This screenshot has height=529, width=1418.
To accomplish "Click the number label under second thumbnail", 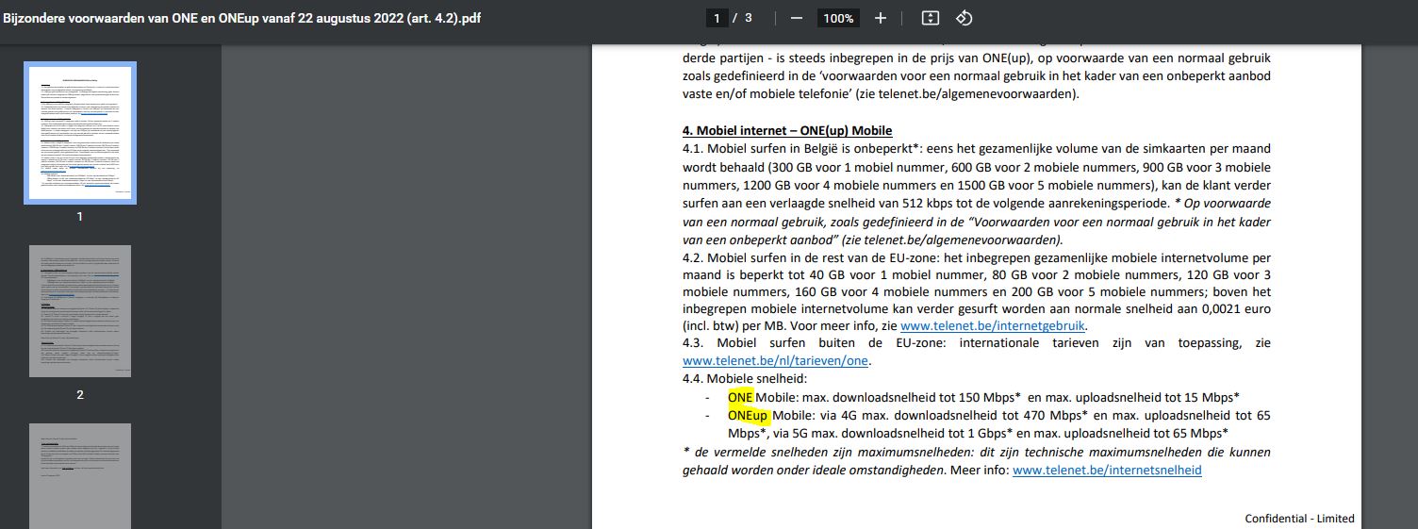I will 80,394.
